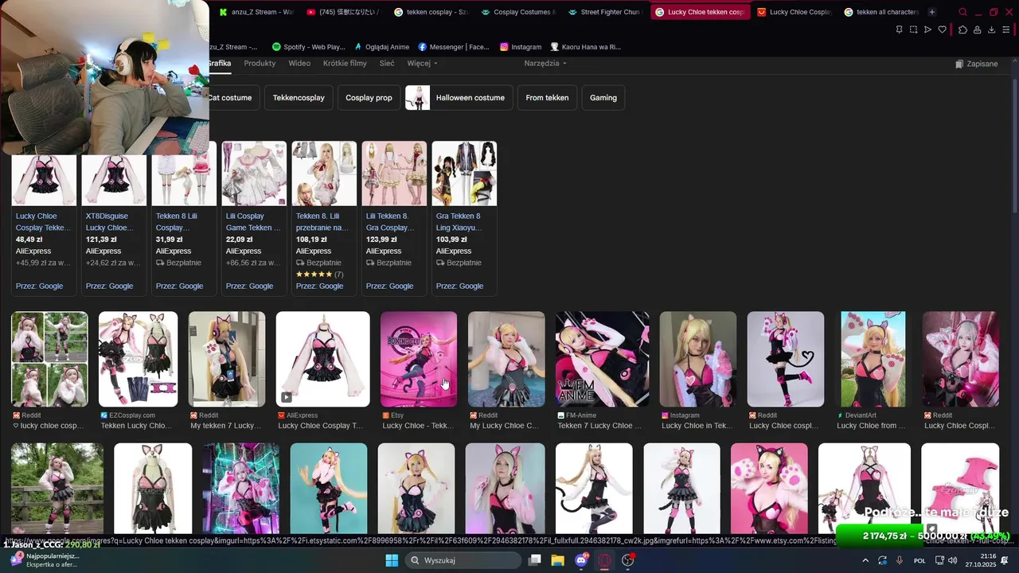Open the XT8Disguise Lucky Chloe product card
This screenshot has height=573, width=1019.
click(114, 219)
